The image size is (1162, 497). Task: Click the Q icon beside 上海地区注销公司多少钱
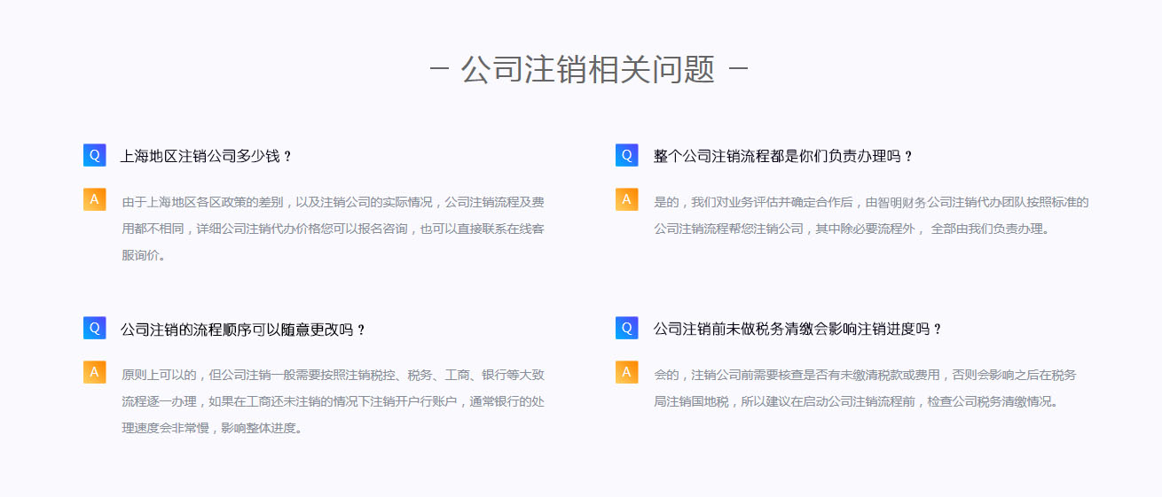click(94, 155)
